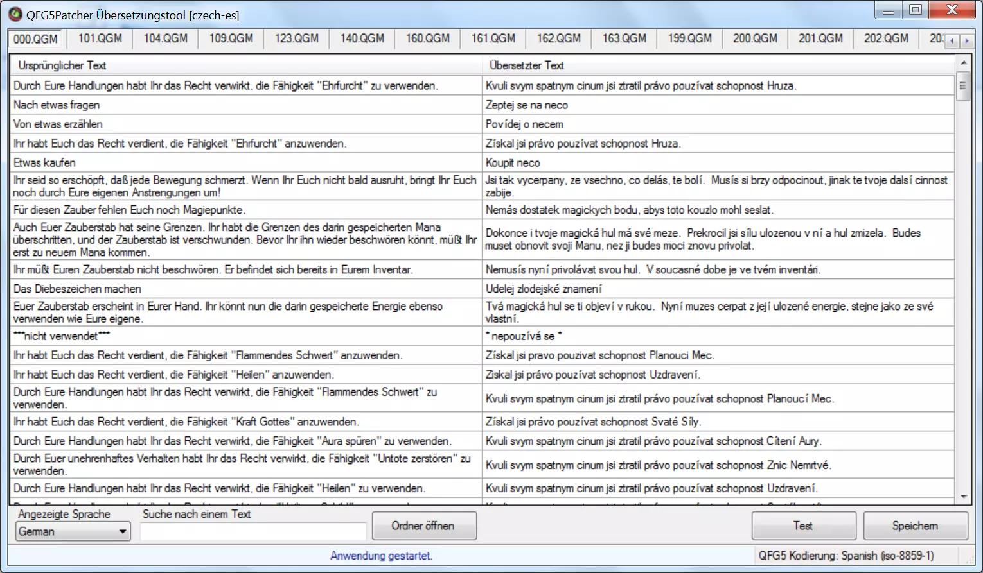
Task: Open the 202.QGM tab
Action: [887, 38]
